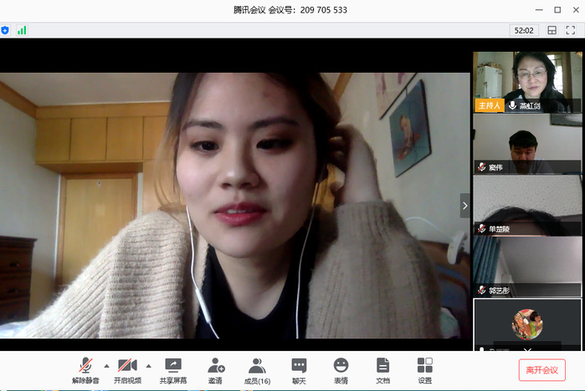The height and width of the screenshot is (391, 585).
Task: Open the 邀请 invite icon
Action: pos(215,369)
